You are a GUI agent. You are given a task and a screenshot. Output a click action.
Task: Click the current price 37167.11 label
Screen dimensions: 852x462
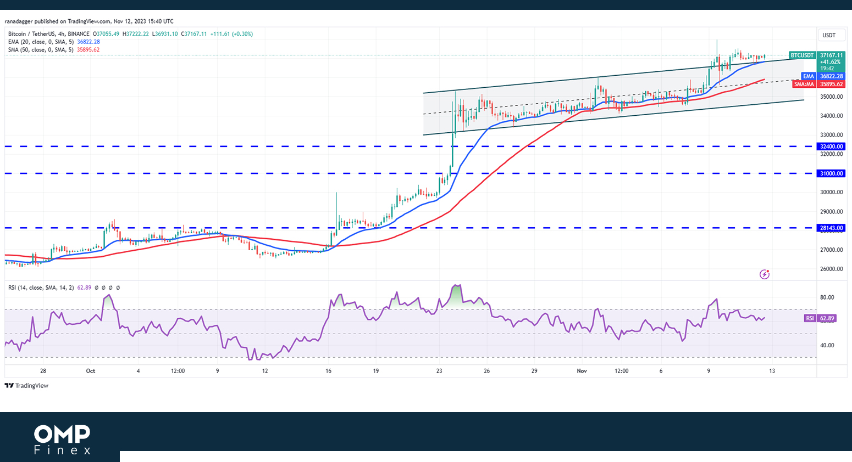coord(831,55)
